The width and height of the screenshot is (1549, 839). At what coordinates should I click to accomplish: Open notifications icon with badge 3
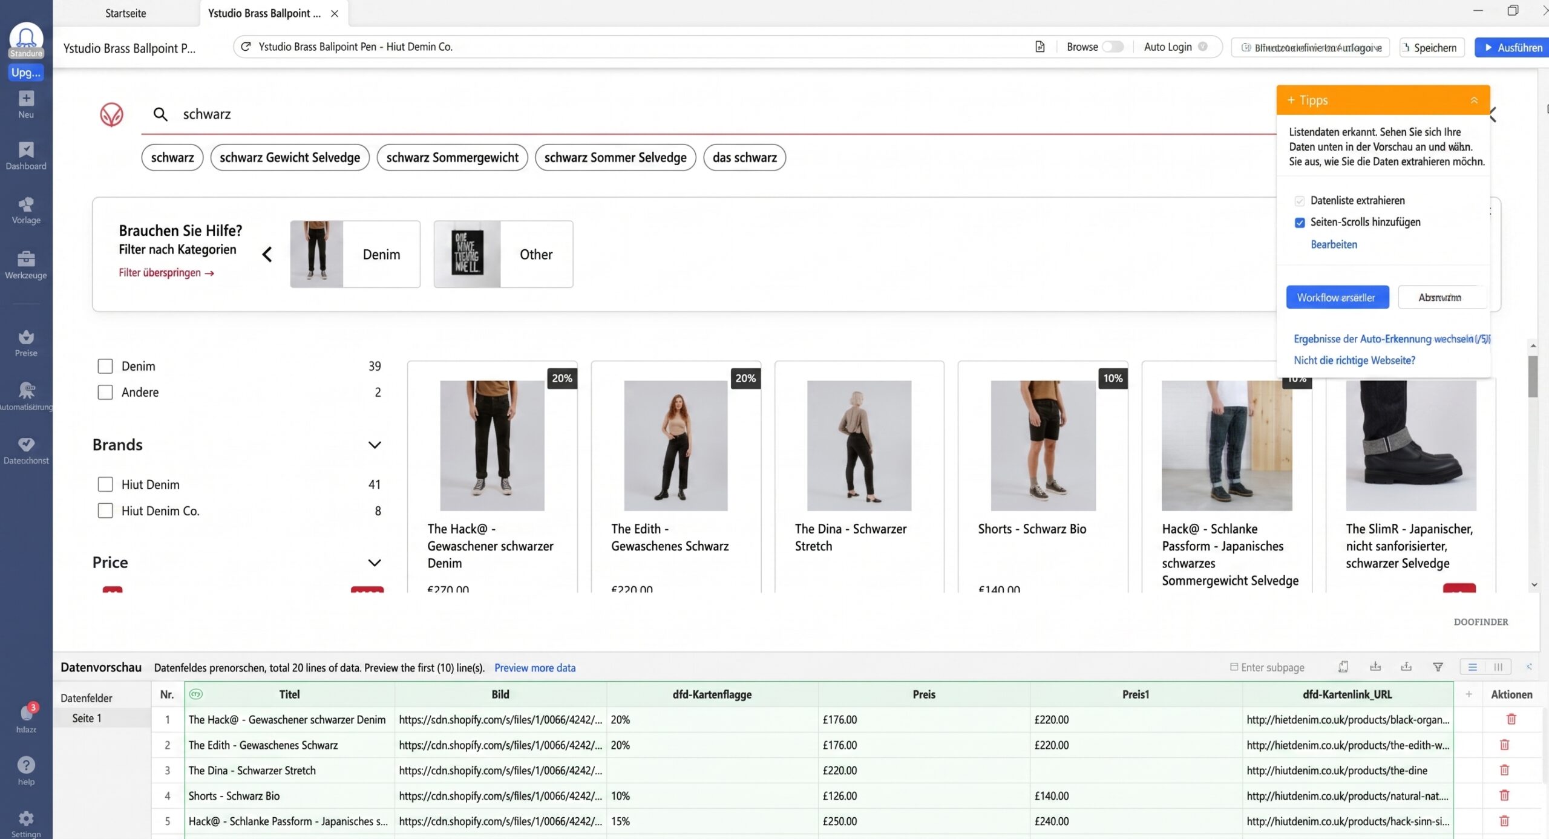tap(28, 713)
